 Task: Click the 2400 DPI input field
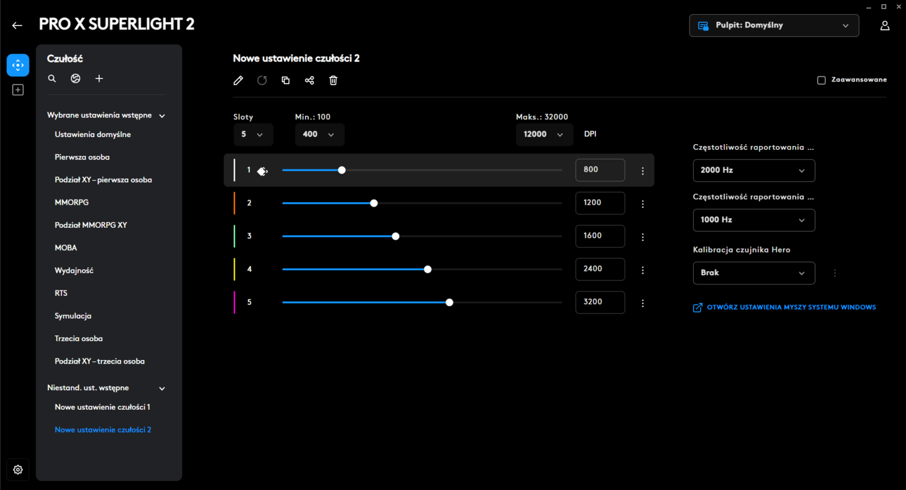pos(600,269)
